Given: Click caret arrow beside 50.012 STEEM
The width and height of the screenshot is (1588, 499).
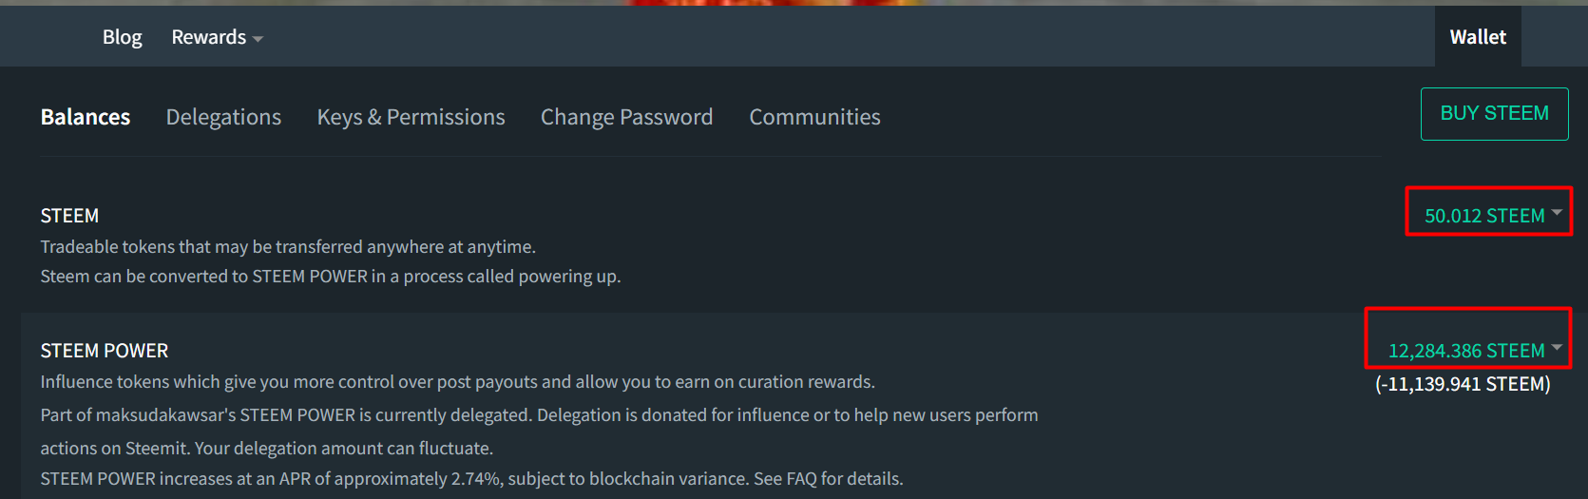Looking at the screenshot, I should tap(1557, 212).
